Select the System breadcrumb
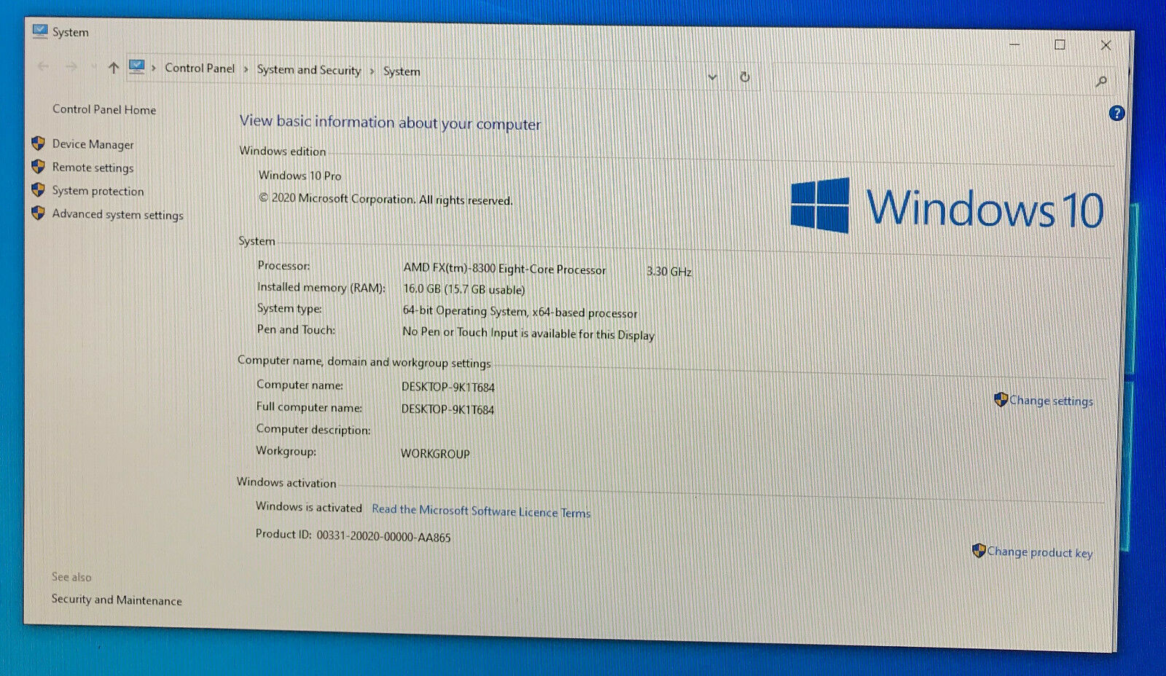The height and width of the screenshot is (676, 1166). coord(402,71)
